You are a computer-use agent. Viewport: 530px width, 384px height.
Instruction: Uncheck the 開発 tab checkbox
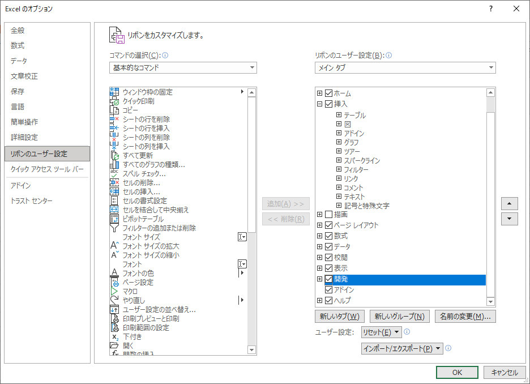328,279
